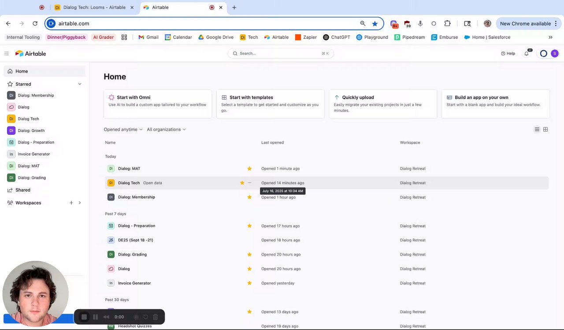Switch to grid view layout

coord(545,130)
